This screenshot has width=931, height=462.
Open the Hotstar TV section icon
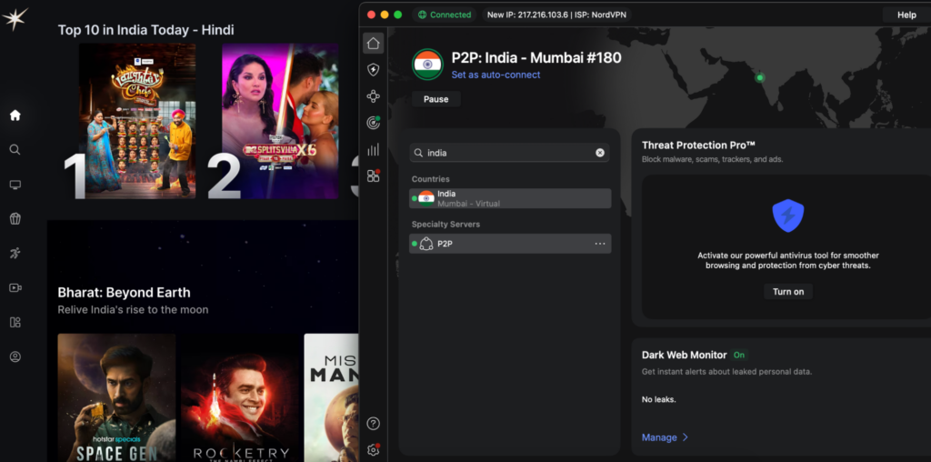coord(15,185)
